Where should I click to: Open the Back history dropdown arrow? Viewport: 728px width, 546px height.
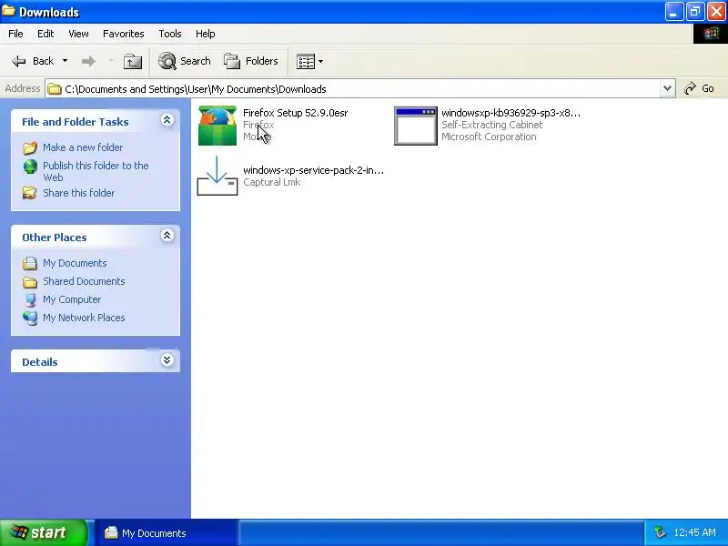[x=65, y=61]
